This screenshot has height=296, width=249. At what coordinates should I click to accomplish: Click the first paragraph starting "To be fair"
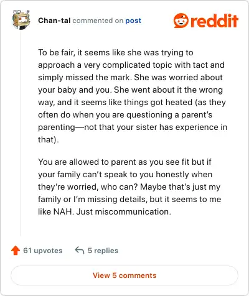click(133, 96)
